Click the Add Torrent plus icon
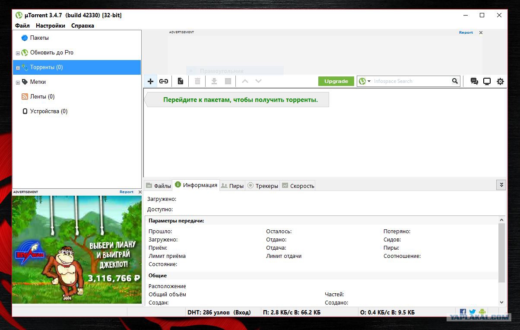 point(150,81)
